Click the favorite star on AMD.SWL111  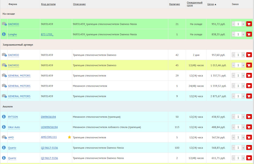pos(70,137)
